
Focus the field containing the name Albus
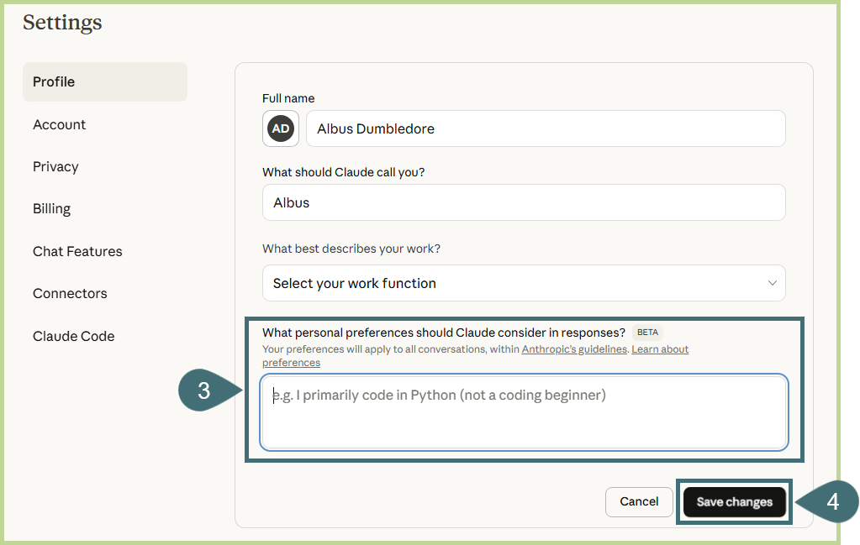tap(523, 202)
